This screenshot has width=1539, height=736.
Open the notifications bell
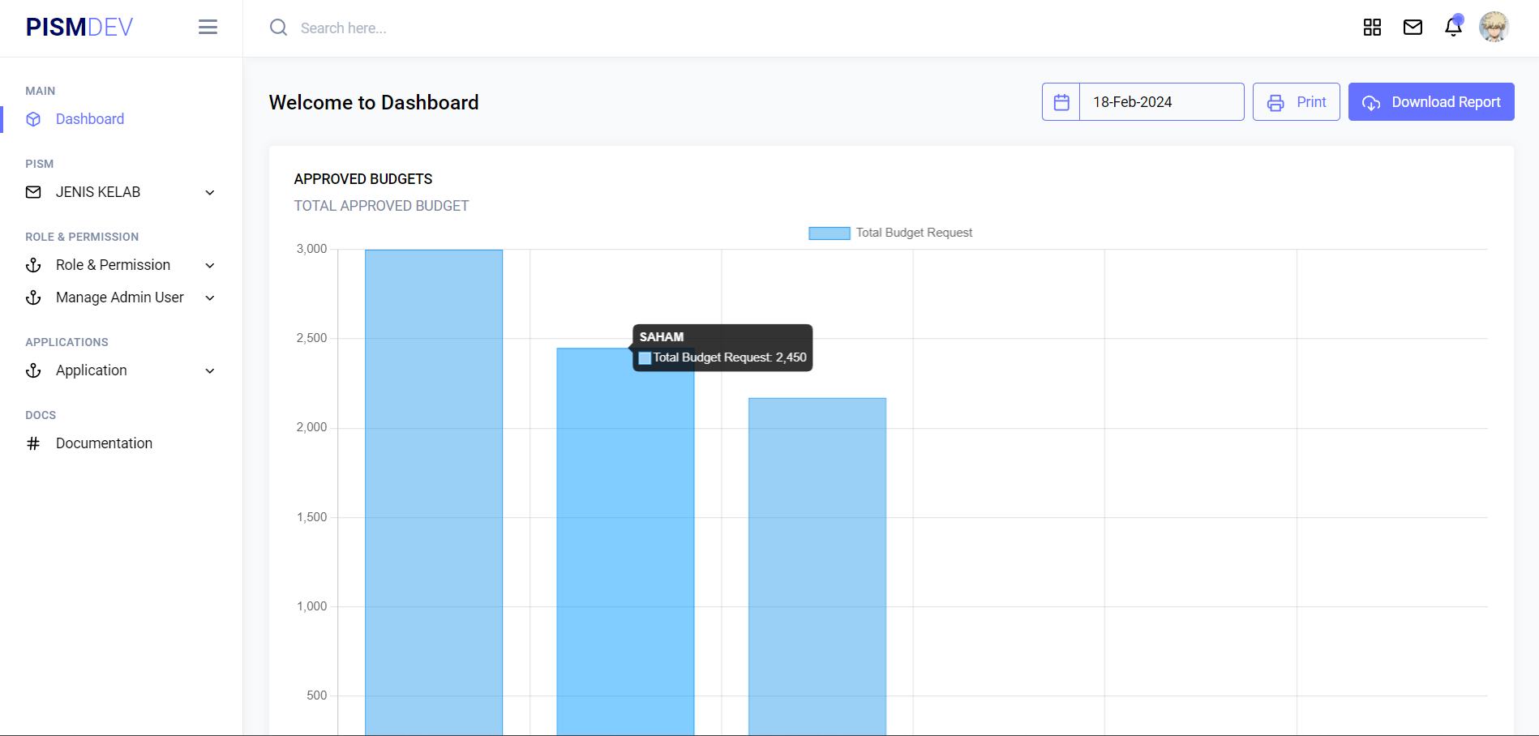click(x=1453, y=28)
